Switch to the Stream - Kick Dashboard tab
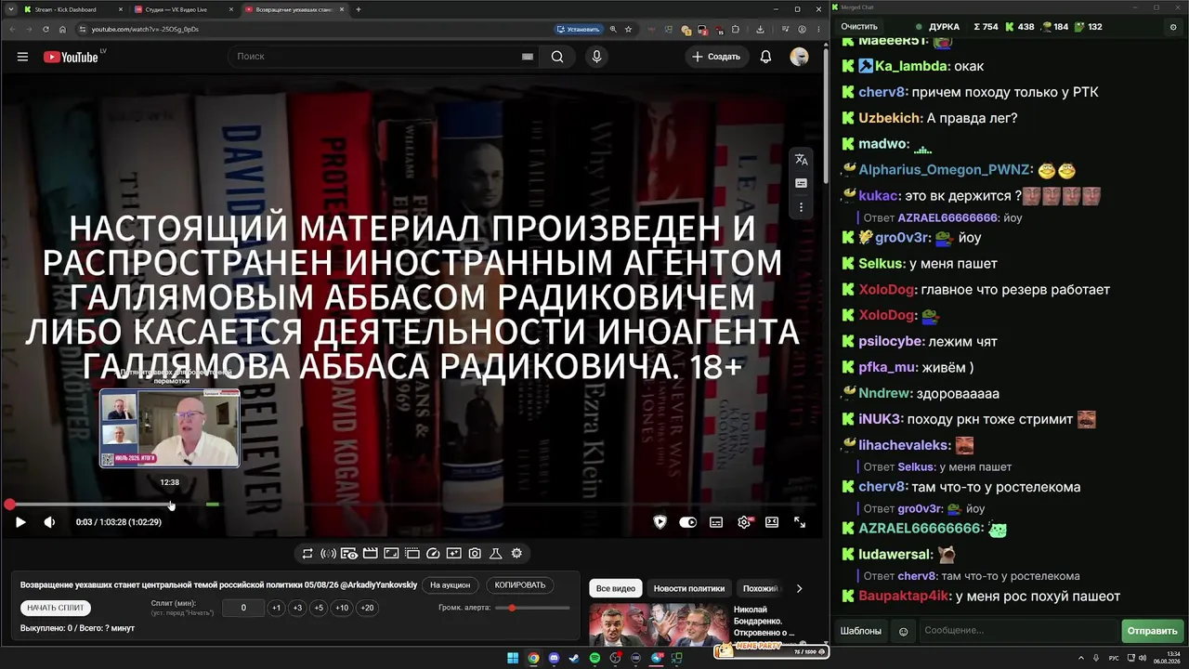The width and height of the screenshot is (1189, 669). (72, 9)
